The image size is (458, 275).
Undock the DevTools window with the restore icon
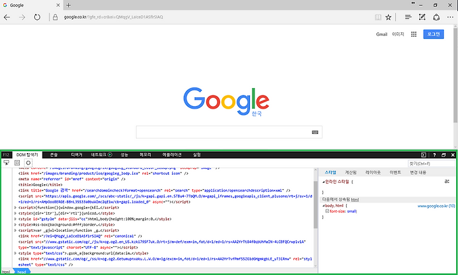(444, 155)
